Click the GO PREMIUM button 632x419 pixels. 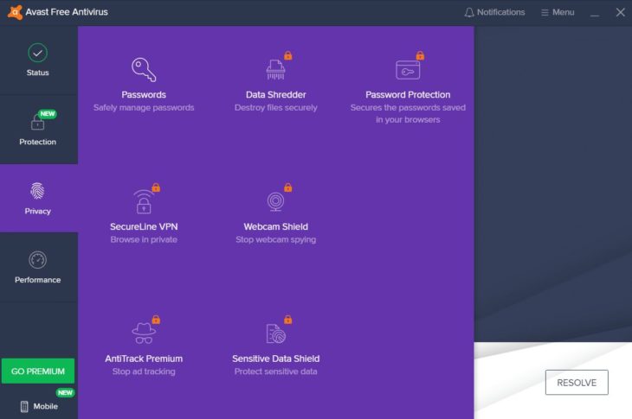pos(38,371)
